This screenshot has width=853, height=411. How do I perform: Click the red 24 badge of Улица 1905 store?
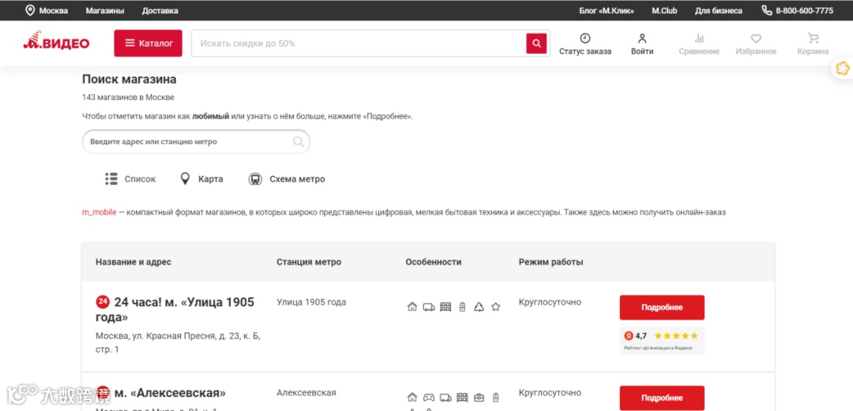coord(102,301)
